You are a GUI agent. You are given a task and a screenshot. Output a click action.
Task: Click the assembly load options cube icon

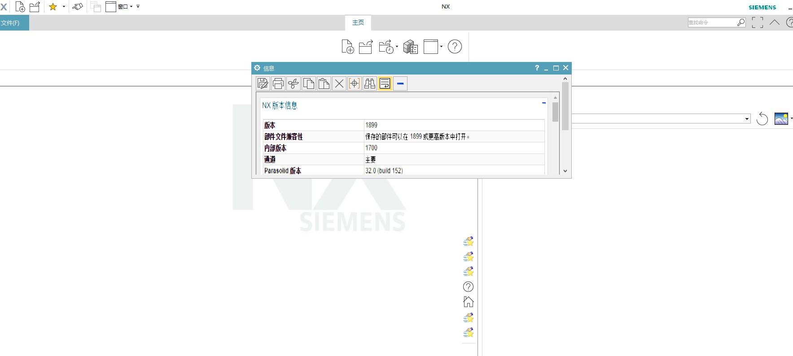pos(411,47)
